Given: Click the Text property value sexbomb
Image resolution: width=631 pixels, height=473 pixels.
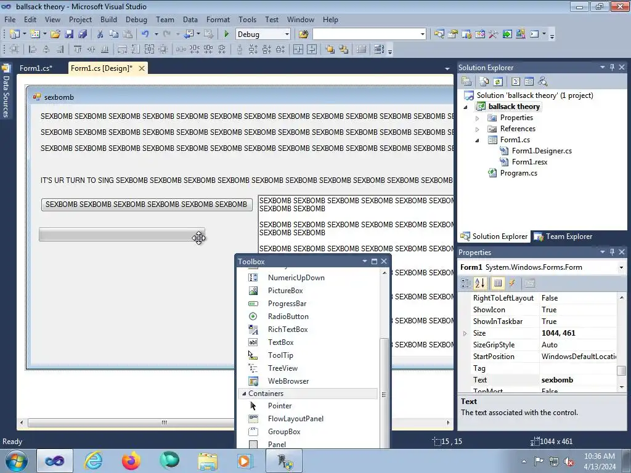Looking at the screenshot, I should coord(557,380).
